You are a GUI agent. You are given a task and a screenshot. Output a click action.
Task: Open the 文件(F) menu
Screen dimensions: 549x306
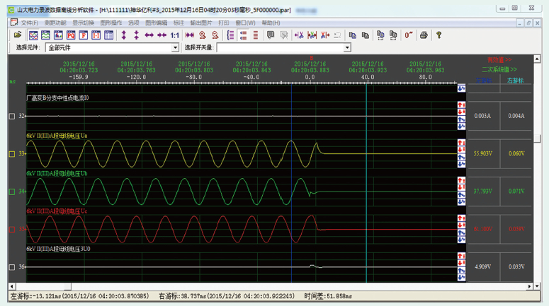pos(29,23)
